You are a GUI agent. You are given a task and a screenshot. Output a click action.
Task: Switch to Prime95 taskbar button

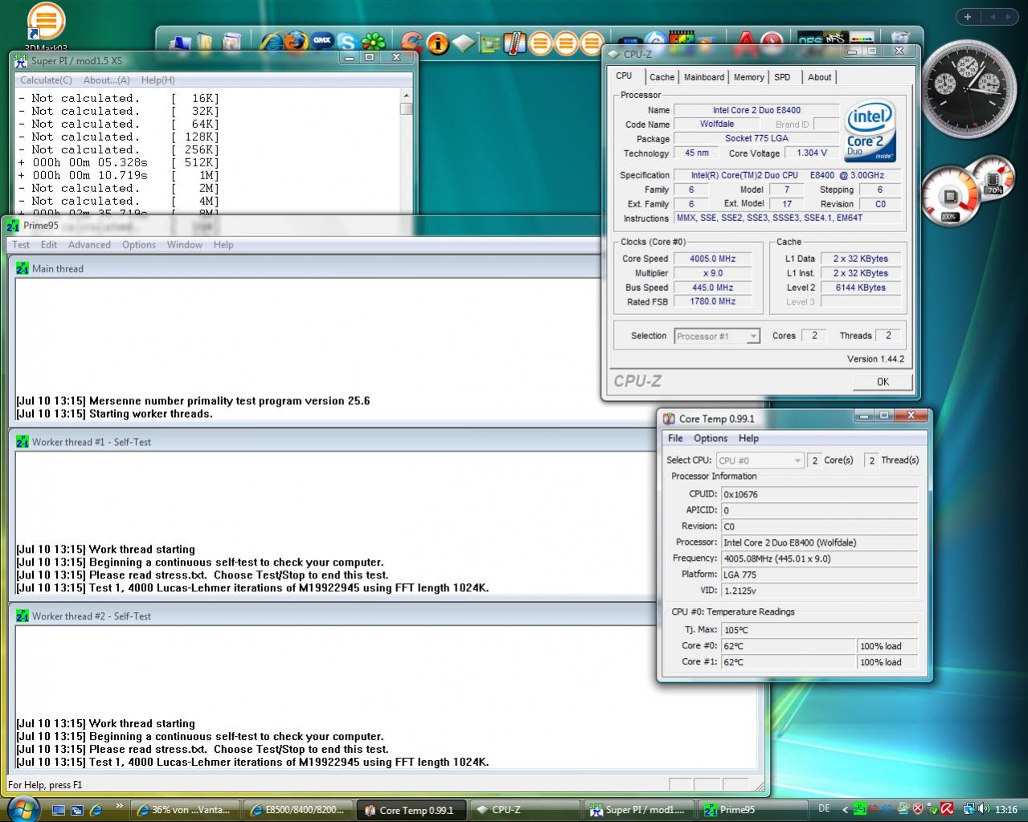[752, 810]
